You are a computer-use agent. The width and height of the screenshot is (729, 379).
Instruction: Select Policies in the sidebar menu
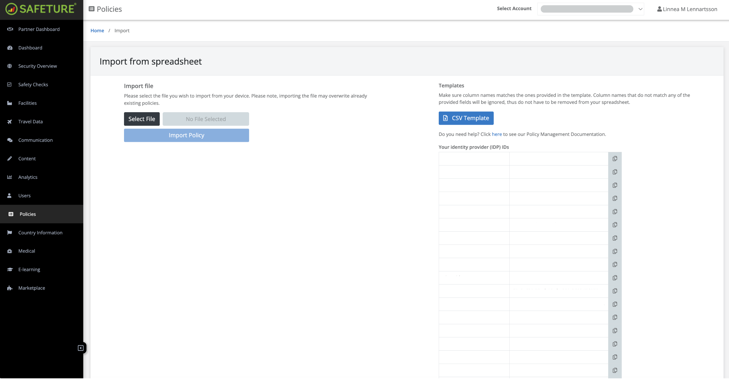pos(27,214)
